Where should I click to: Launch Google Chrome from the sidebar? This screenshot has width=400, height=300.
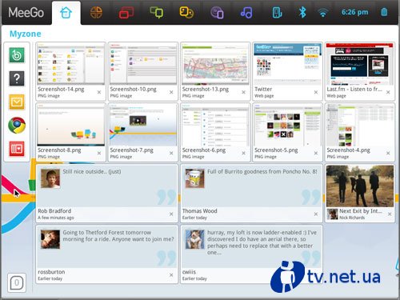(x=17, y=125)
